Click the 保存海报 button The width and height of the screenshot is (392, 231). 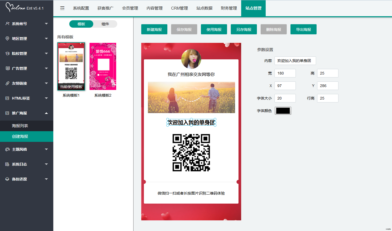click(x=184, y=29)
